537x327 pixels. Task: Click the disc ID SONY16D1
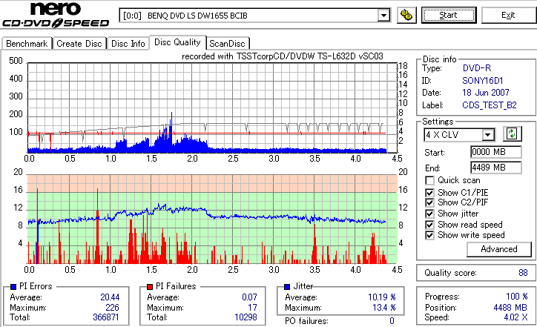coord(483,81)
